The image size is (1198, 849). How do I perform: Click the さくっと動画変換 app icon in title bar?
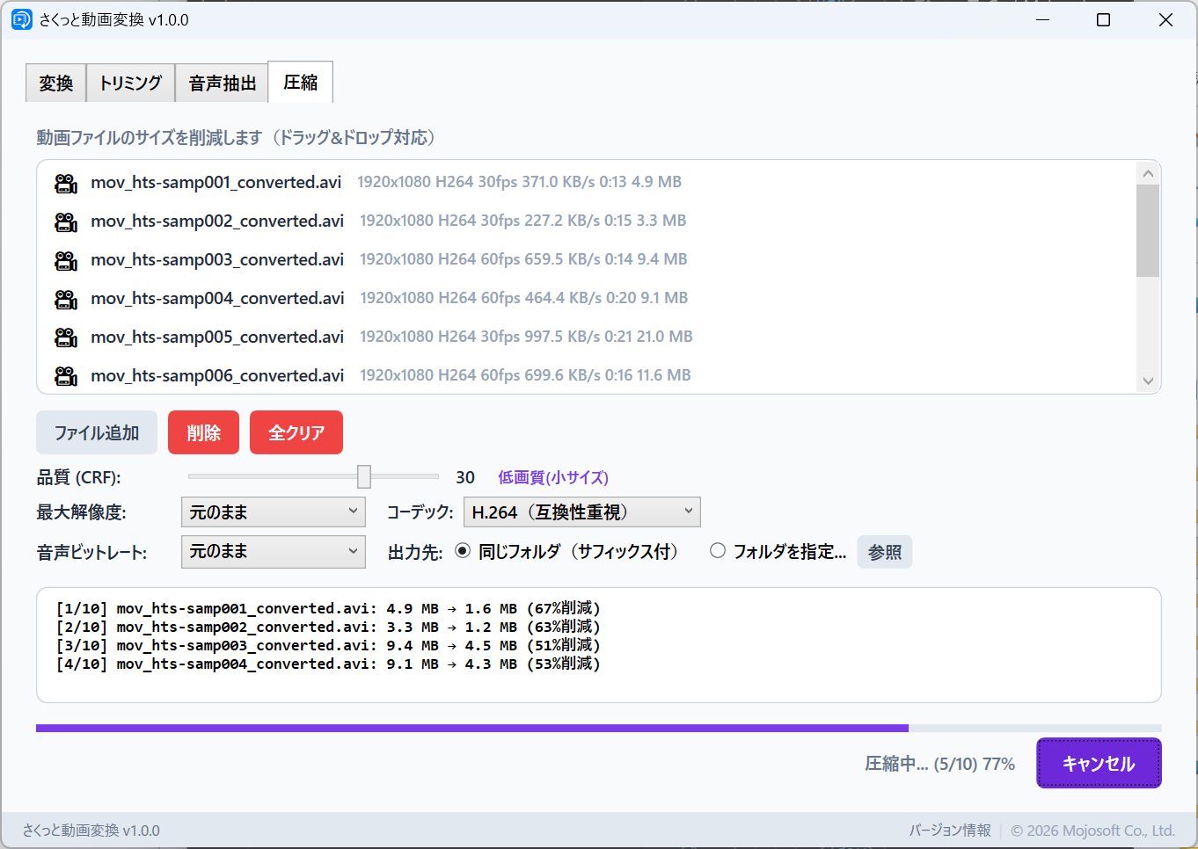(21, 19)
